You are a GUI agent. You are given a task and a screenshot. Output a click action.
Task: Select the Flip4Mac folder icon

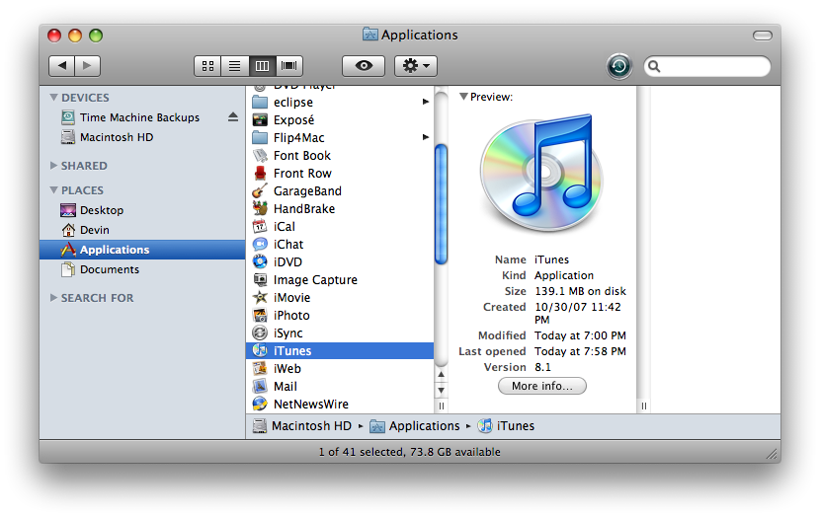[x=260, y=137]
